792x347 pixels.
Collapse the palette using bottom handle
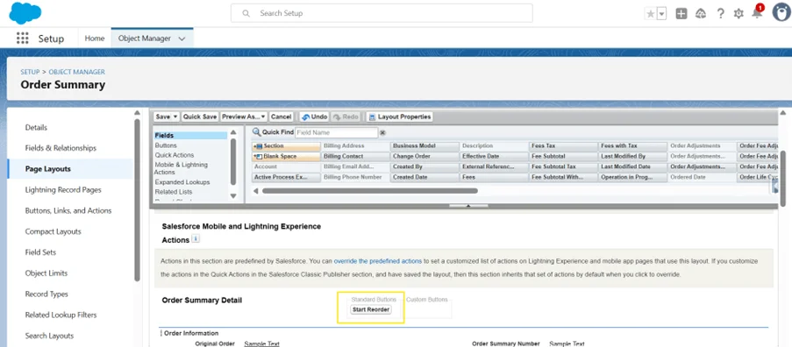[468, 206]
